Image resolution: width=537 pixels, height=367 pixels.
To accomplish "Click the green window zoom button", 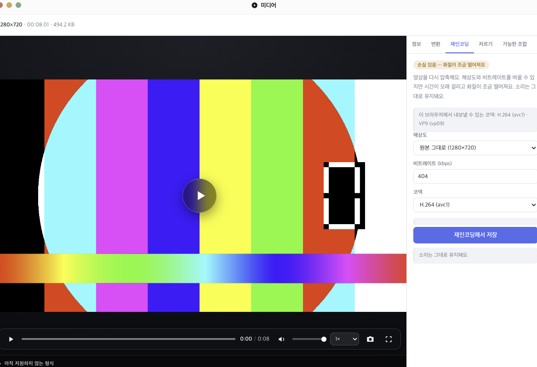I will click(x=18, y=5).
